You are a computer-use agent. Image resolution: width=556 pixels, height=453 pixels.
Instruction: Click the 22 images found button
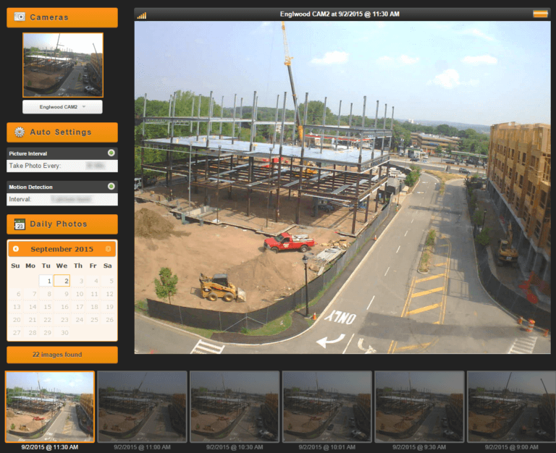pos(62,355)
